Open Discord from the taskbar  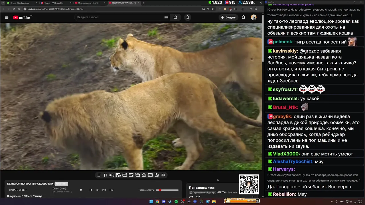pos(164,202)
